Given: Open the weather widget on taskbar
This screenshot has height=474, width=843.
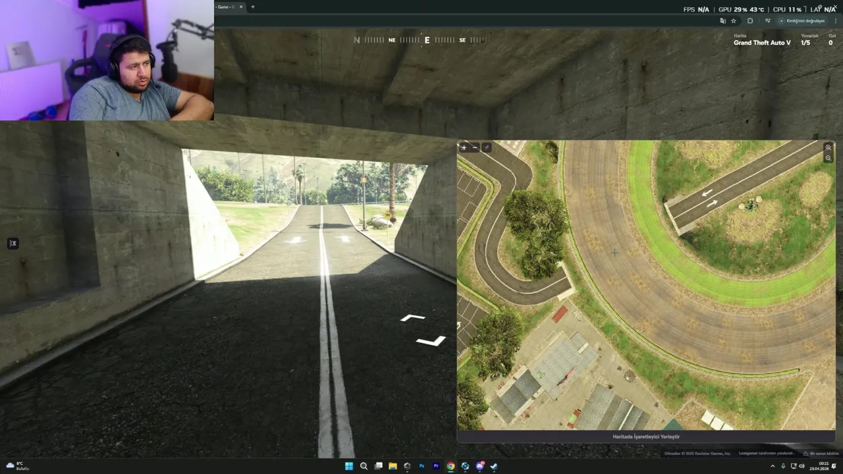Looking at the screenshot, I should (18, 466).
